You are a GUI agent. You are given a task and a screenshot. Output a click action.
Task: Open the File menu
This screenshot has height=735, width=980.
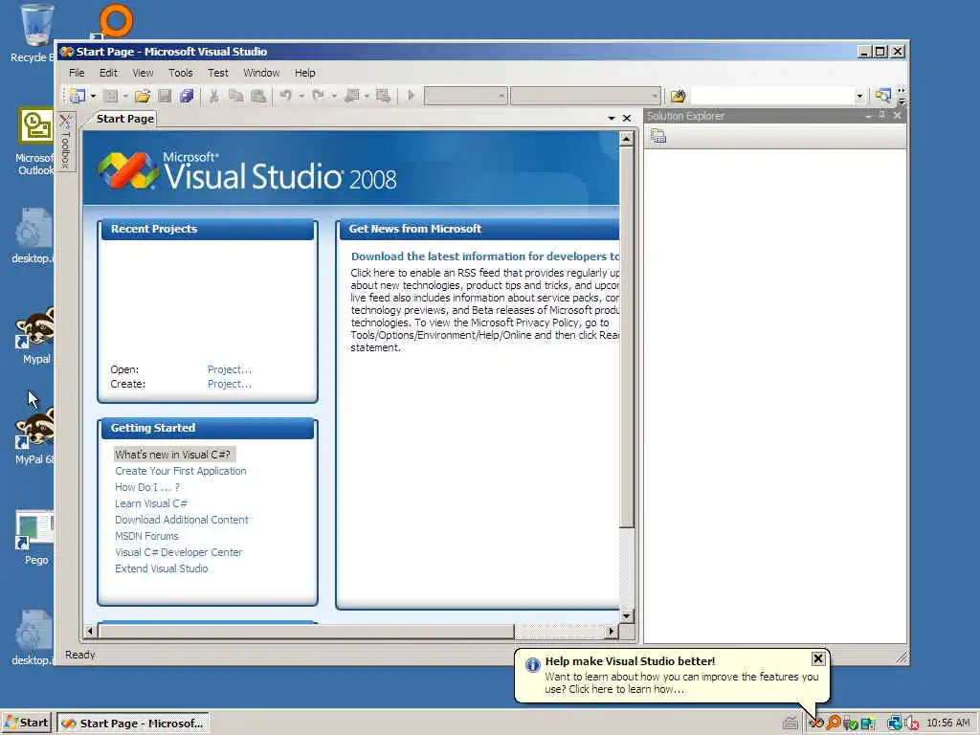[x=77, y=73]
